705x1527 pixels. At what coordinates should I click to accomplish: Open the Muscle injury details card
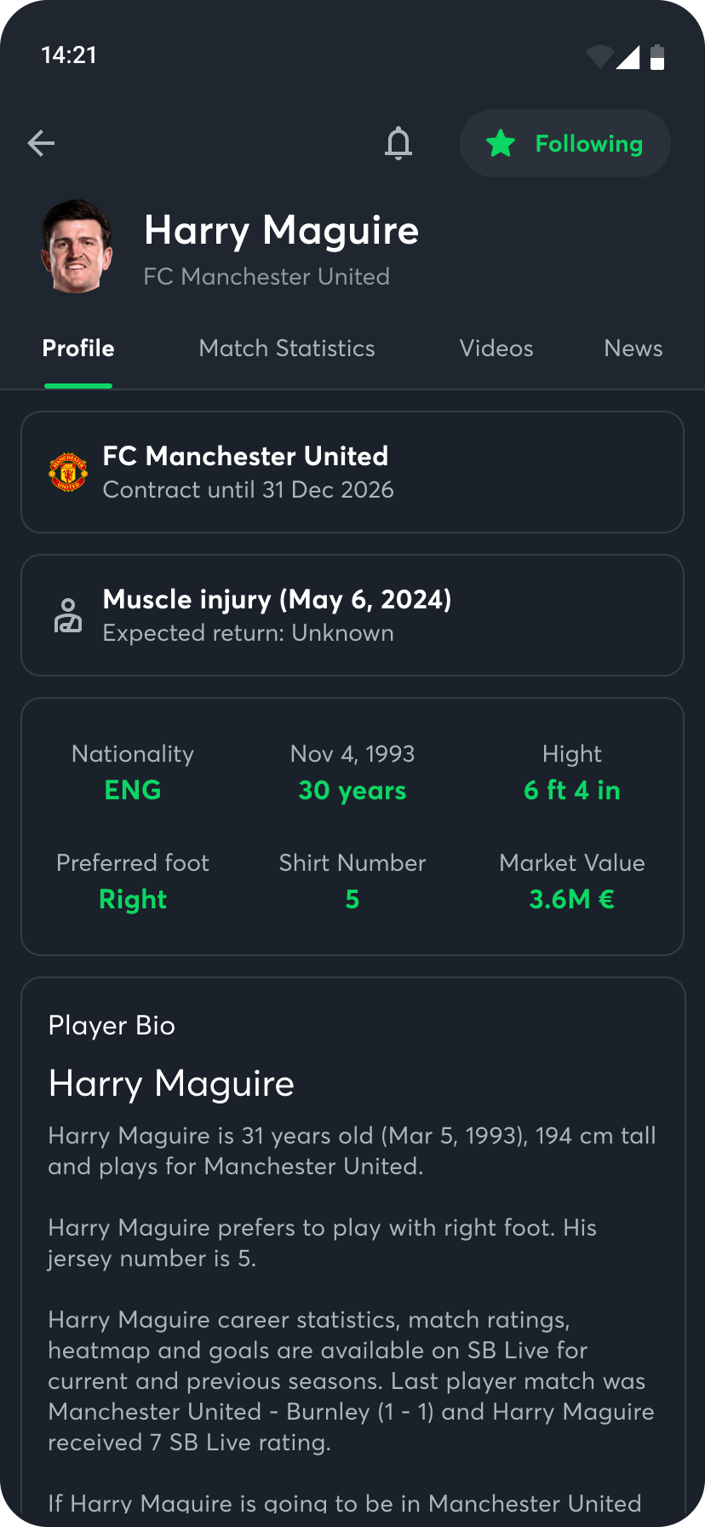click(352, 615)
